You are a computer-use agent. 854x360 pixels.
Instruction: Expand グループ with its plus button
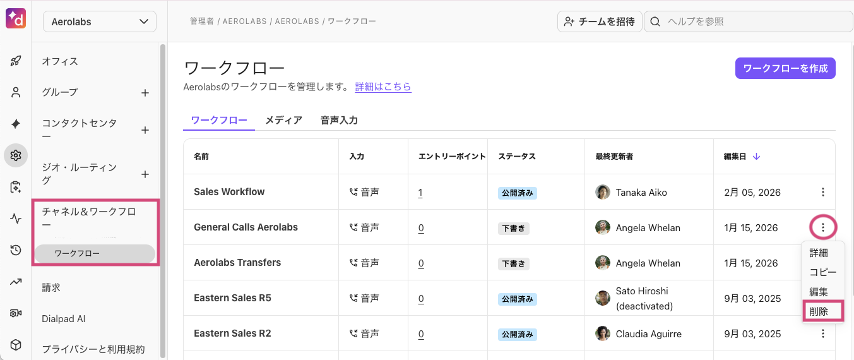tap(145, 93)
